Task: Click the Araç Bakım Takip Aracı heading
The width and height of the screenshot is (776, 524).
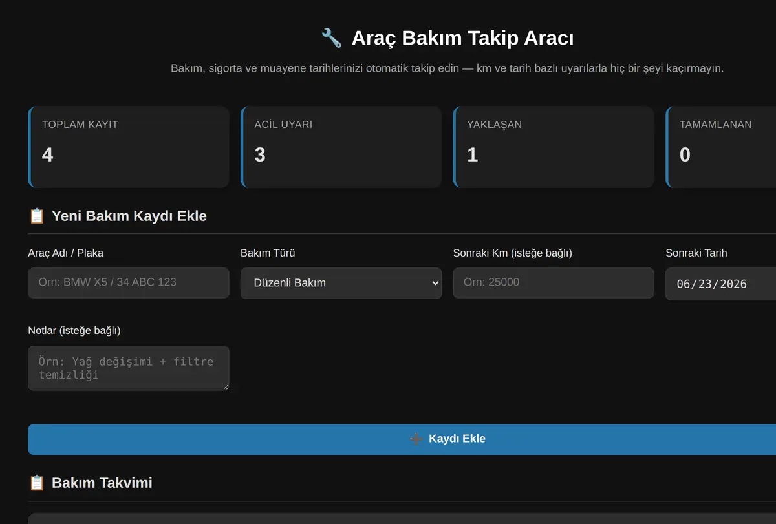Action: pos(462,38)
